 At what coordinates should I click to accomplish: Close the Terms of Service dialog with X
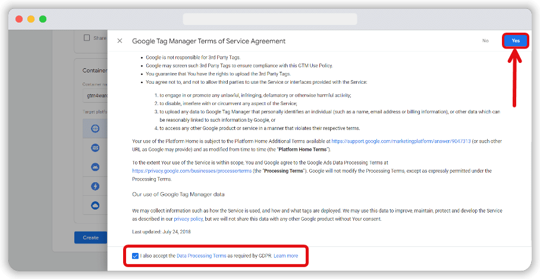tap(120, 41)
